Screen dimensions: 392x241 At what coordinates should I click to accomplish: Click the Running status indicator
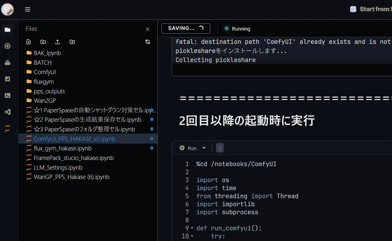237,29
